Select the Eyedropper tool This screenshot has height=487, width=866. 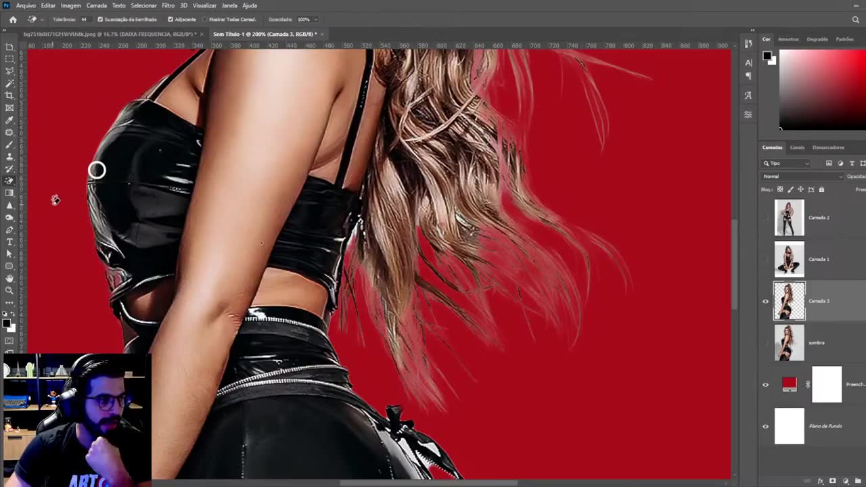point(9,120)
